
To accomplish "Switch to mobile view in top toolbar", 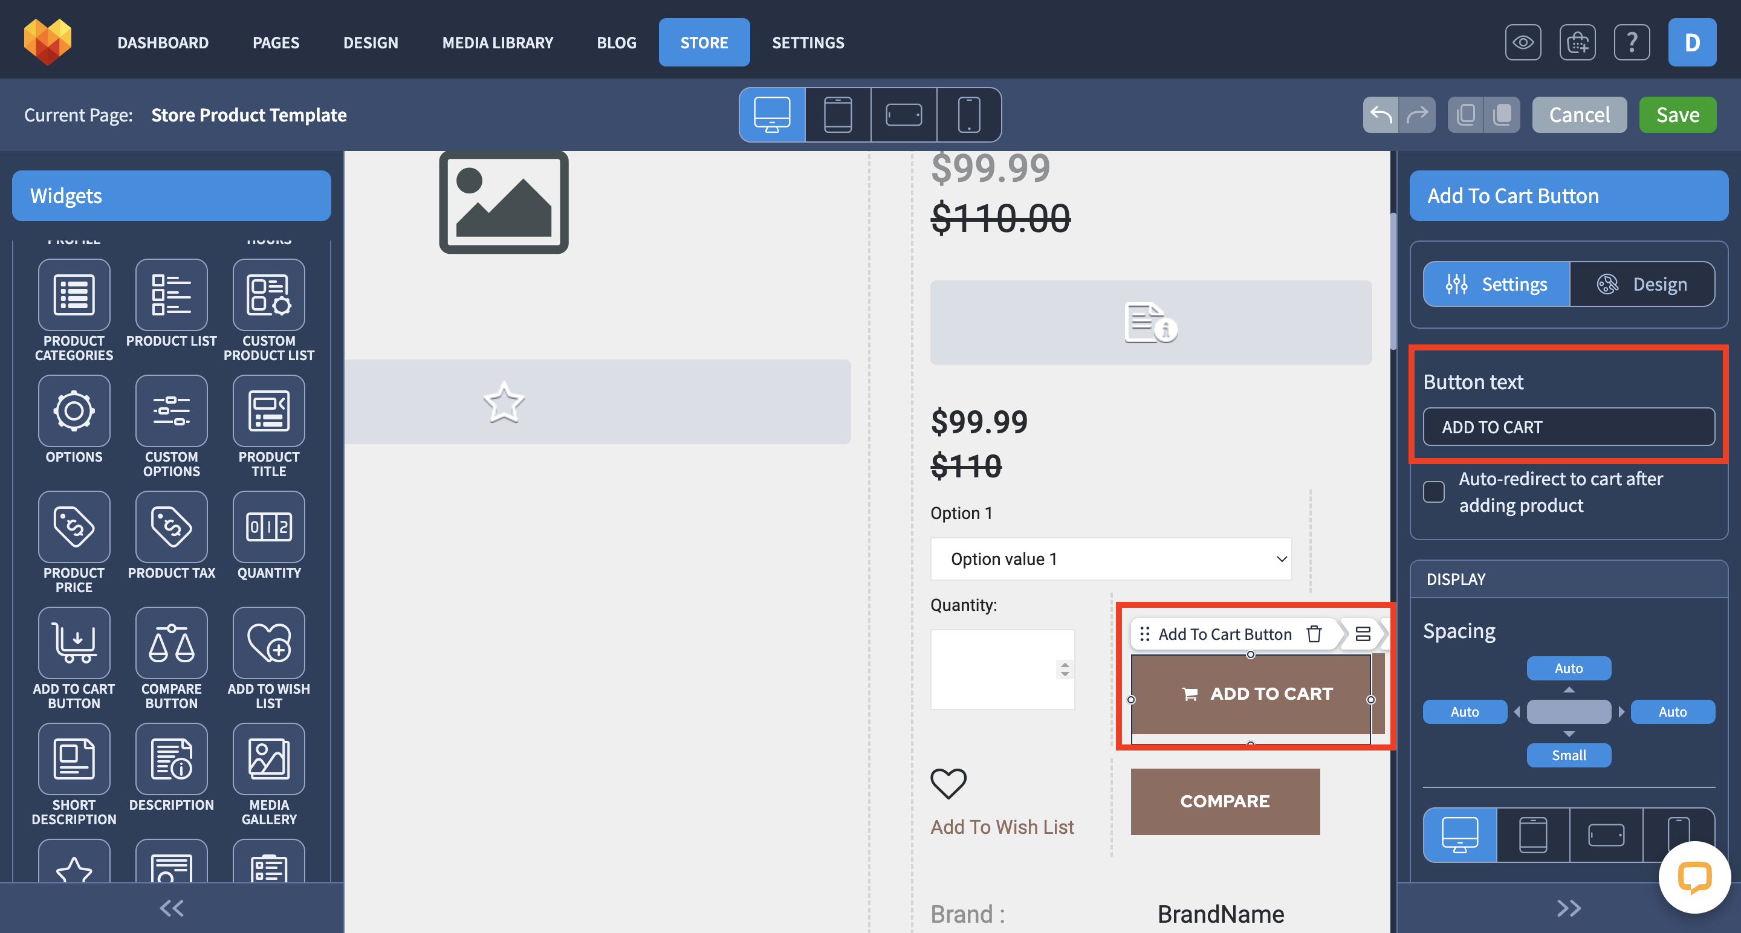I will pyautogui.click(x=968, y=115).
